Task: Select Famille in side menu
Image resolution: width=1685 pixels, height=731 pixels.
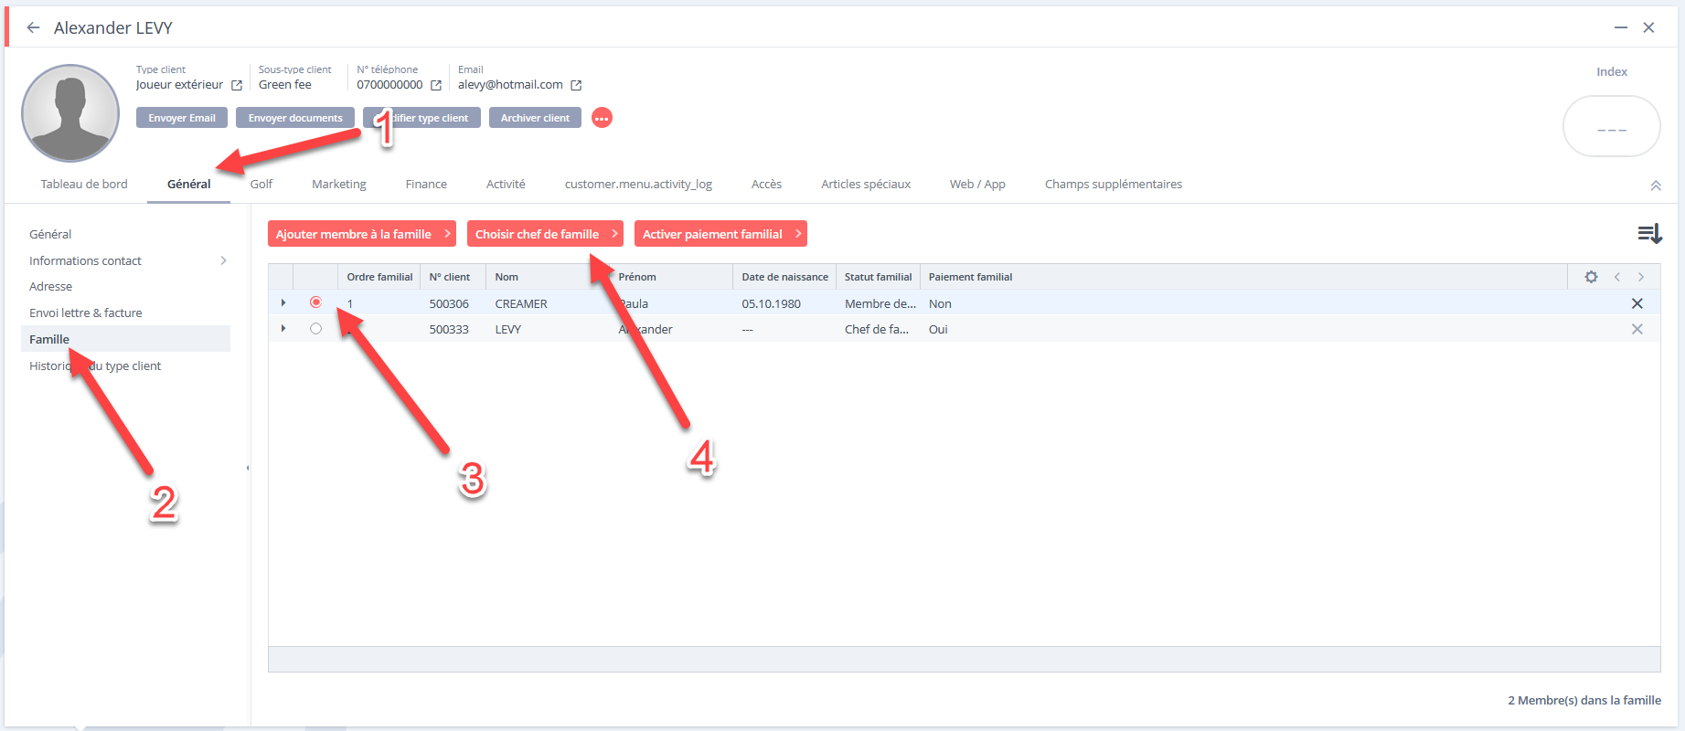Action: (x=125, y=339)
